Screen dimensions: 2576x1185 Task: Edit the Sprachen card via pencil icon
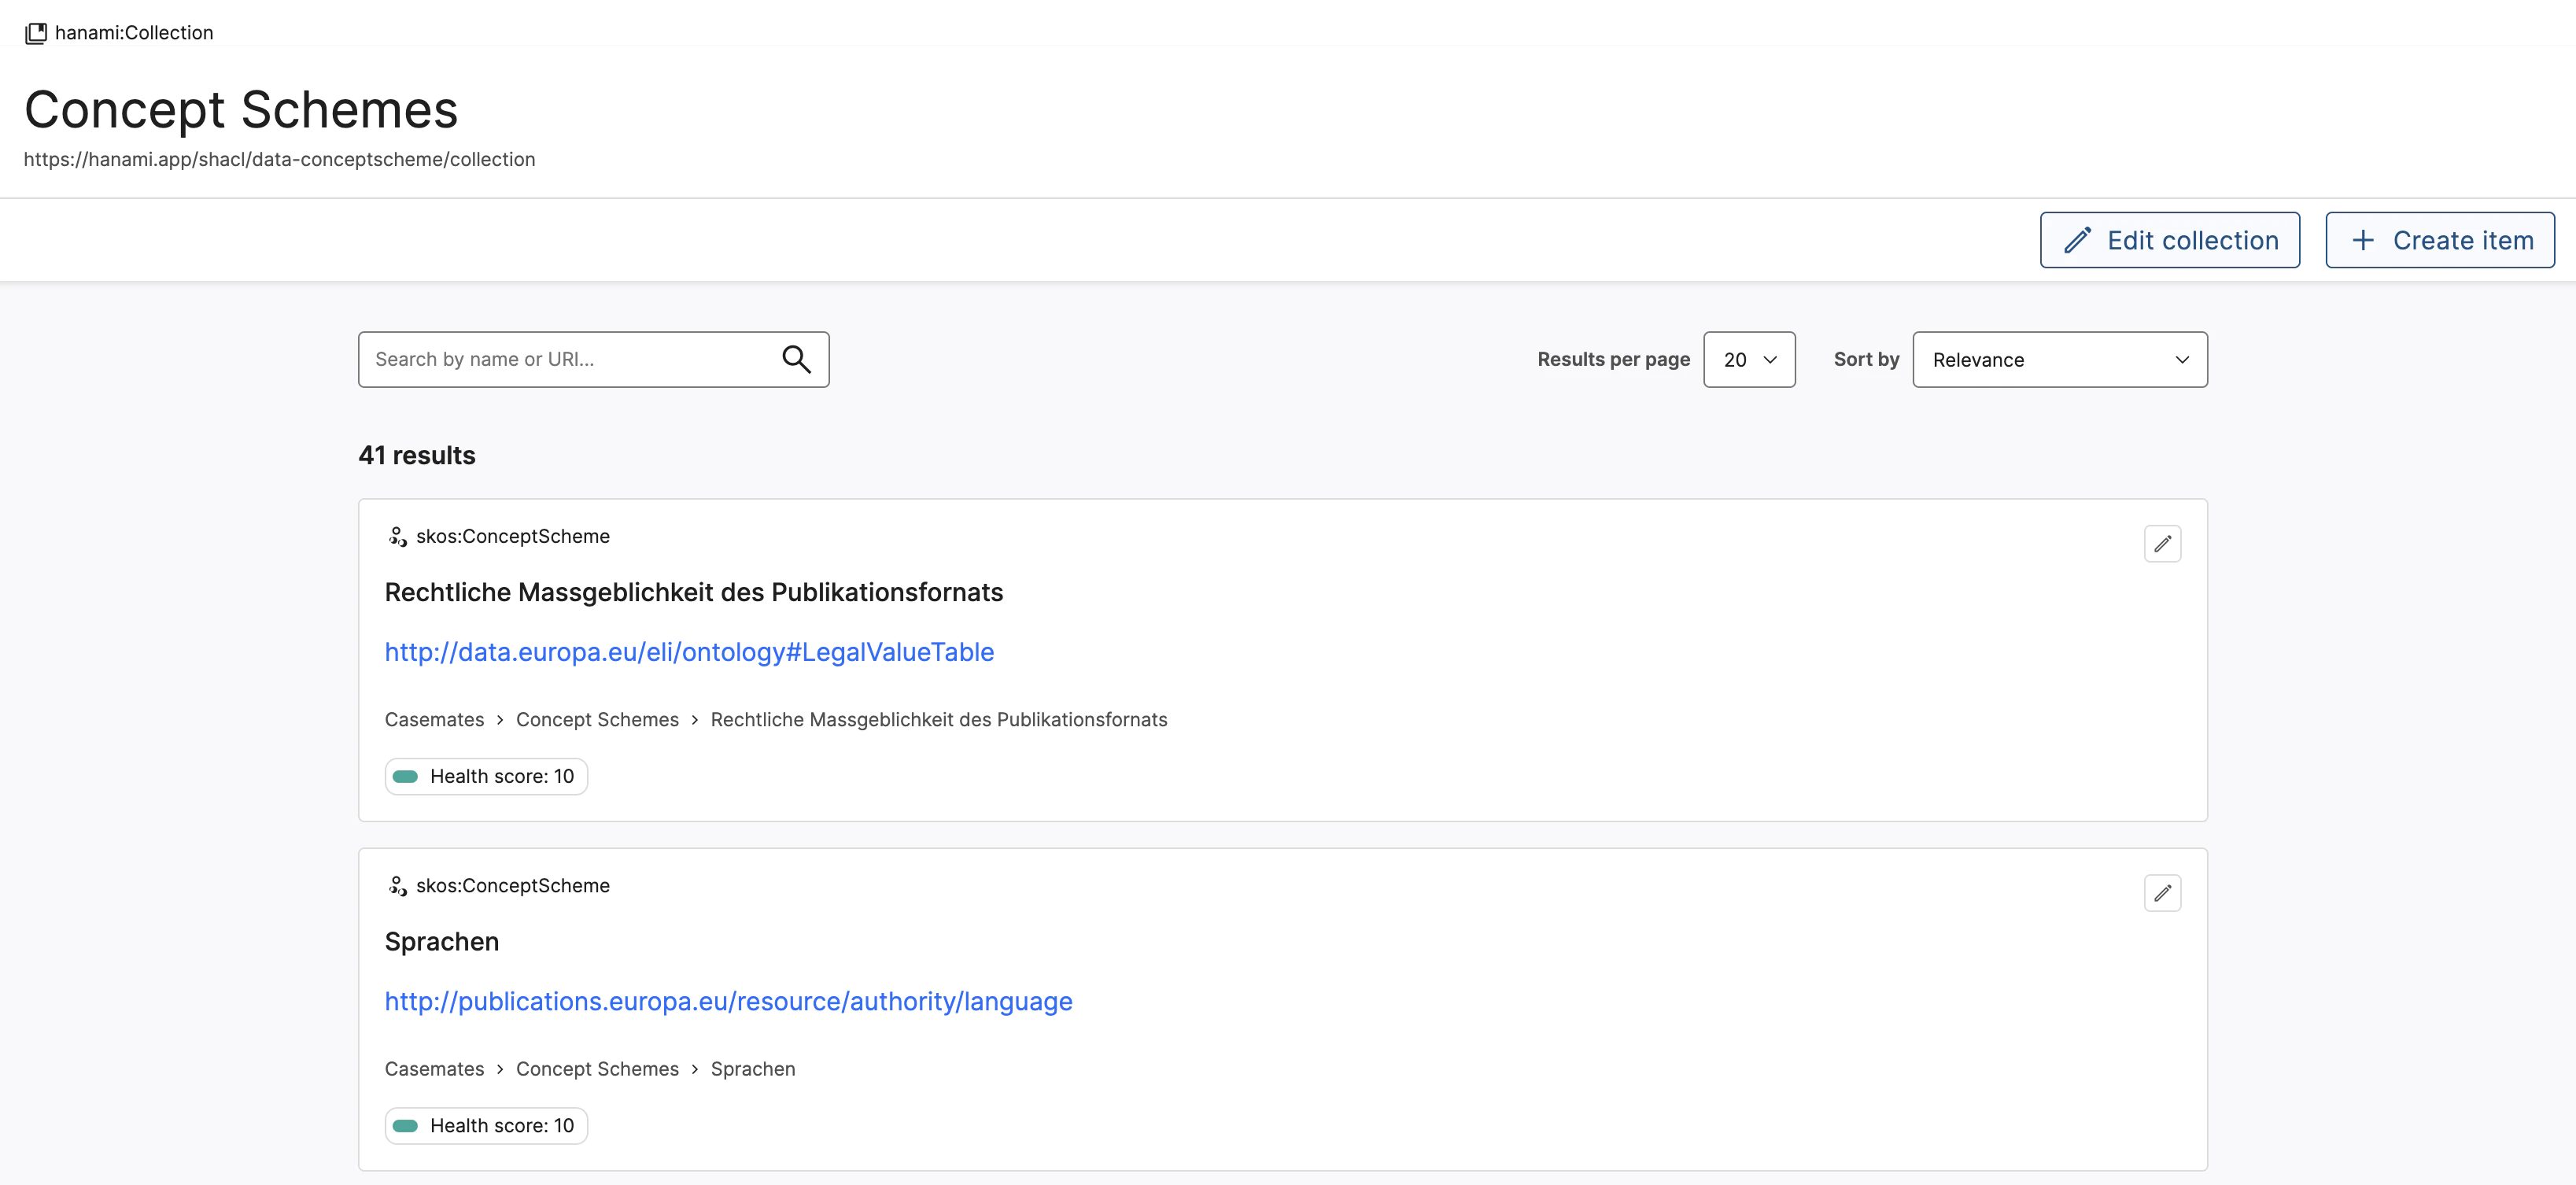pos(2162,893)
